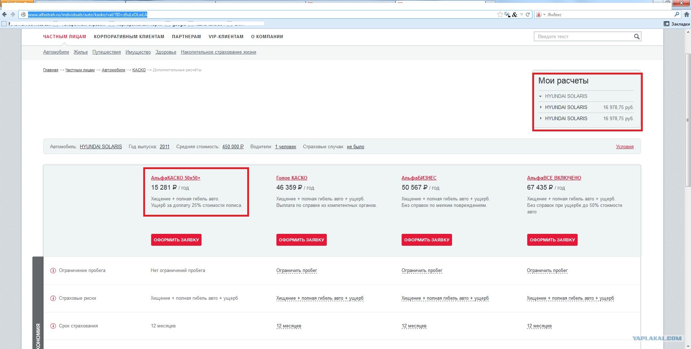The image size is (691, 349).
Task: Change the car model HYUNDAI SOLARIS link
Action: pos(101,147)
